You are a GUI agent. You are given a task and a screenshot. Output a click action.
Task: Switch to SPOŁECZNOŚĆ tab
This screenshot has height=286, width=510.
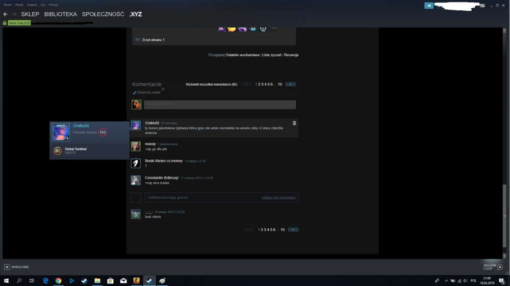click(103, 14)
